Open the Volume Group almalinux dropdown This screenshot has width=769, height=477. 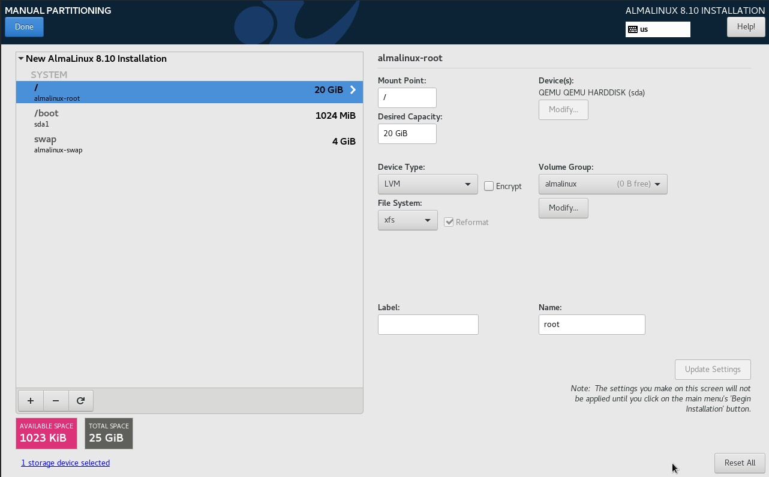point(602,184)
